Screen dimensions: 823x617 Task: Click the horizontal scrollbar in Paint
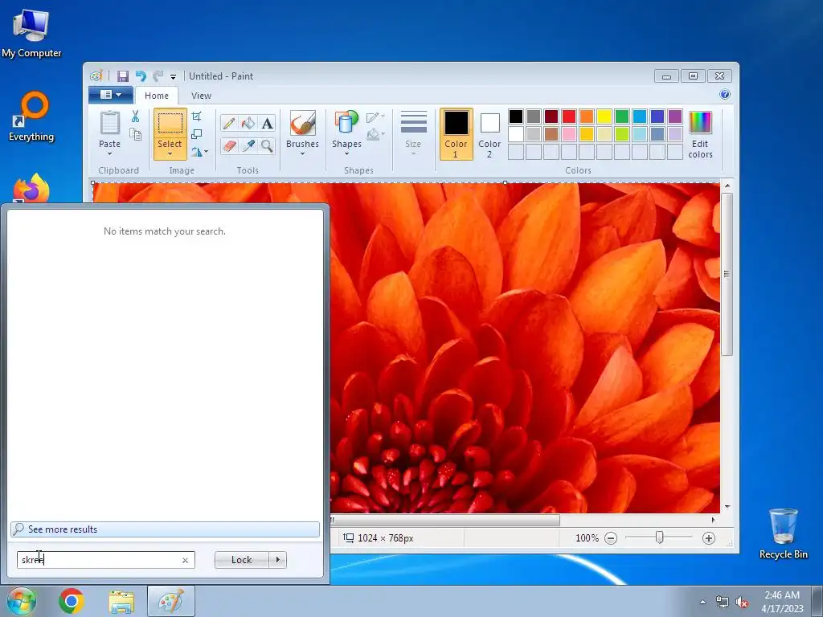click(445, 520)
